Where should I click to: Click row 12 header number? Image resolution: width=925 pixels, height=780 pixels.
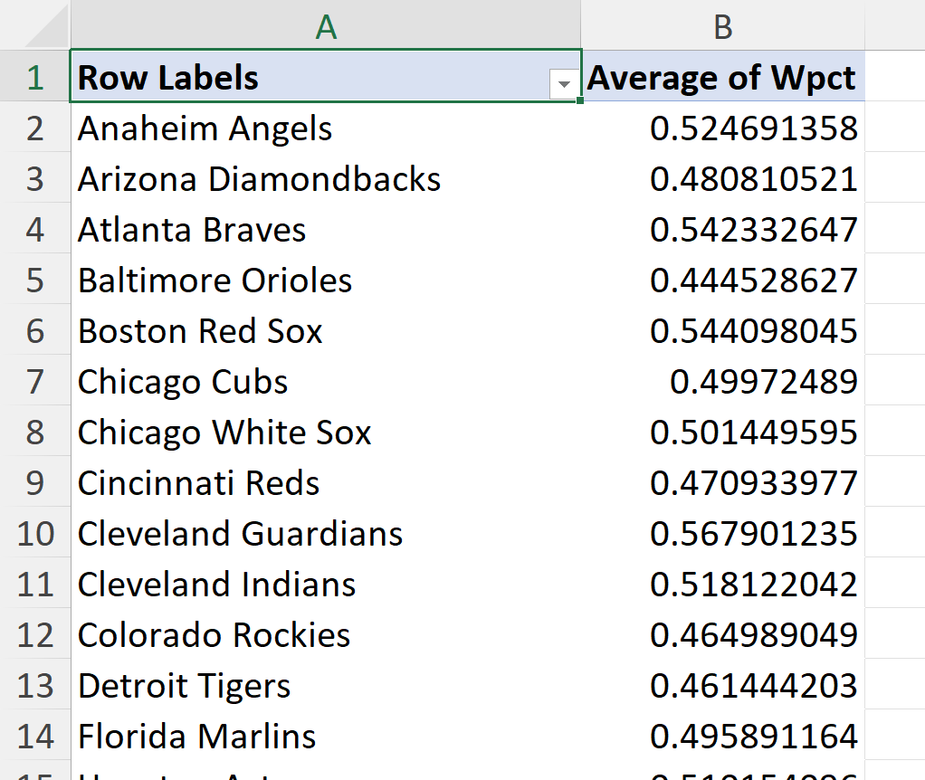tap(34, 635)
